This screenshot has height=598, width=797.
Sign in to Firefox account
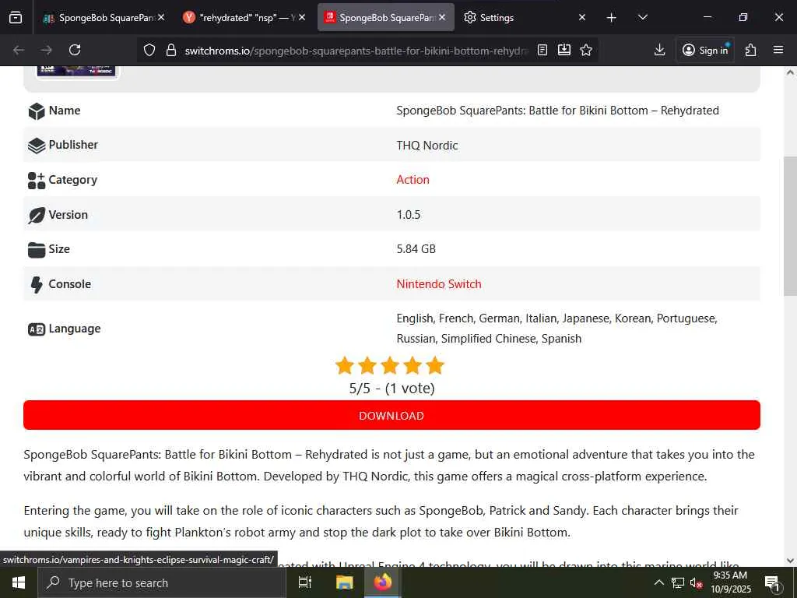(705, 50)
